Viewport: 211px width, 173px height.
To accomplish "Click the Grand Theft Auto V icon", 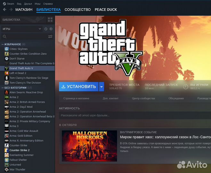I will (x=6, y=68).
